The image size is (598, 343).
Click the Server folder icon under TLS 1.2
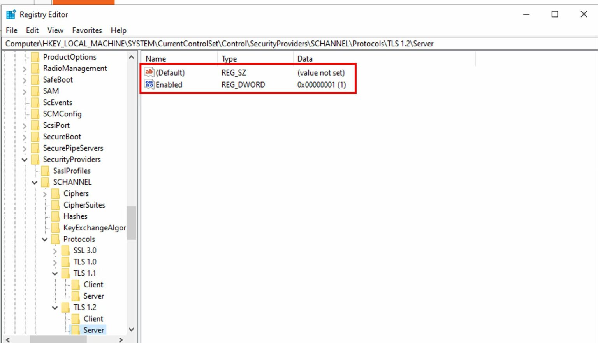[x=76, y=330]
